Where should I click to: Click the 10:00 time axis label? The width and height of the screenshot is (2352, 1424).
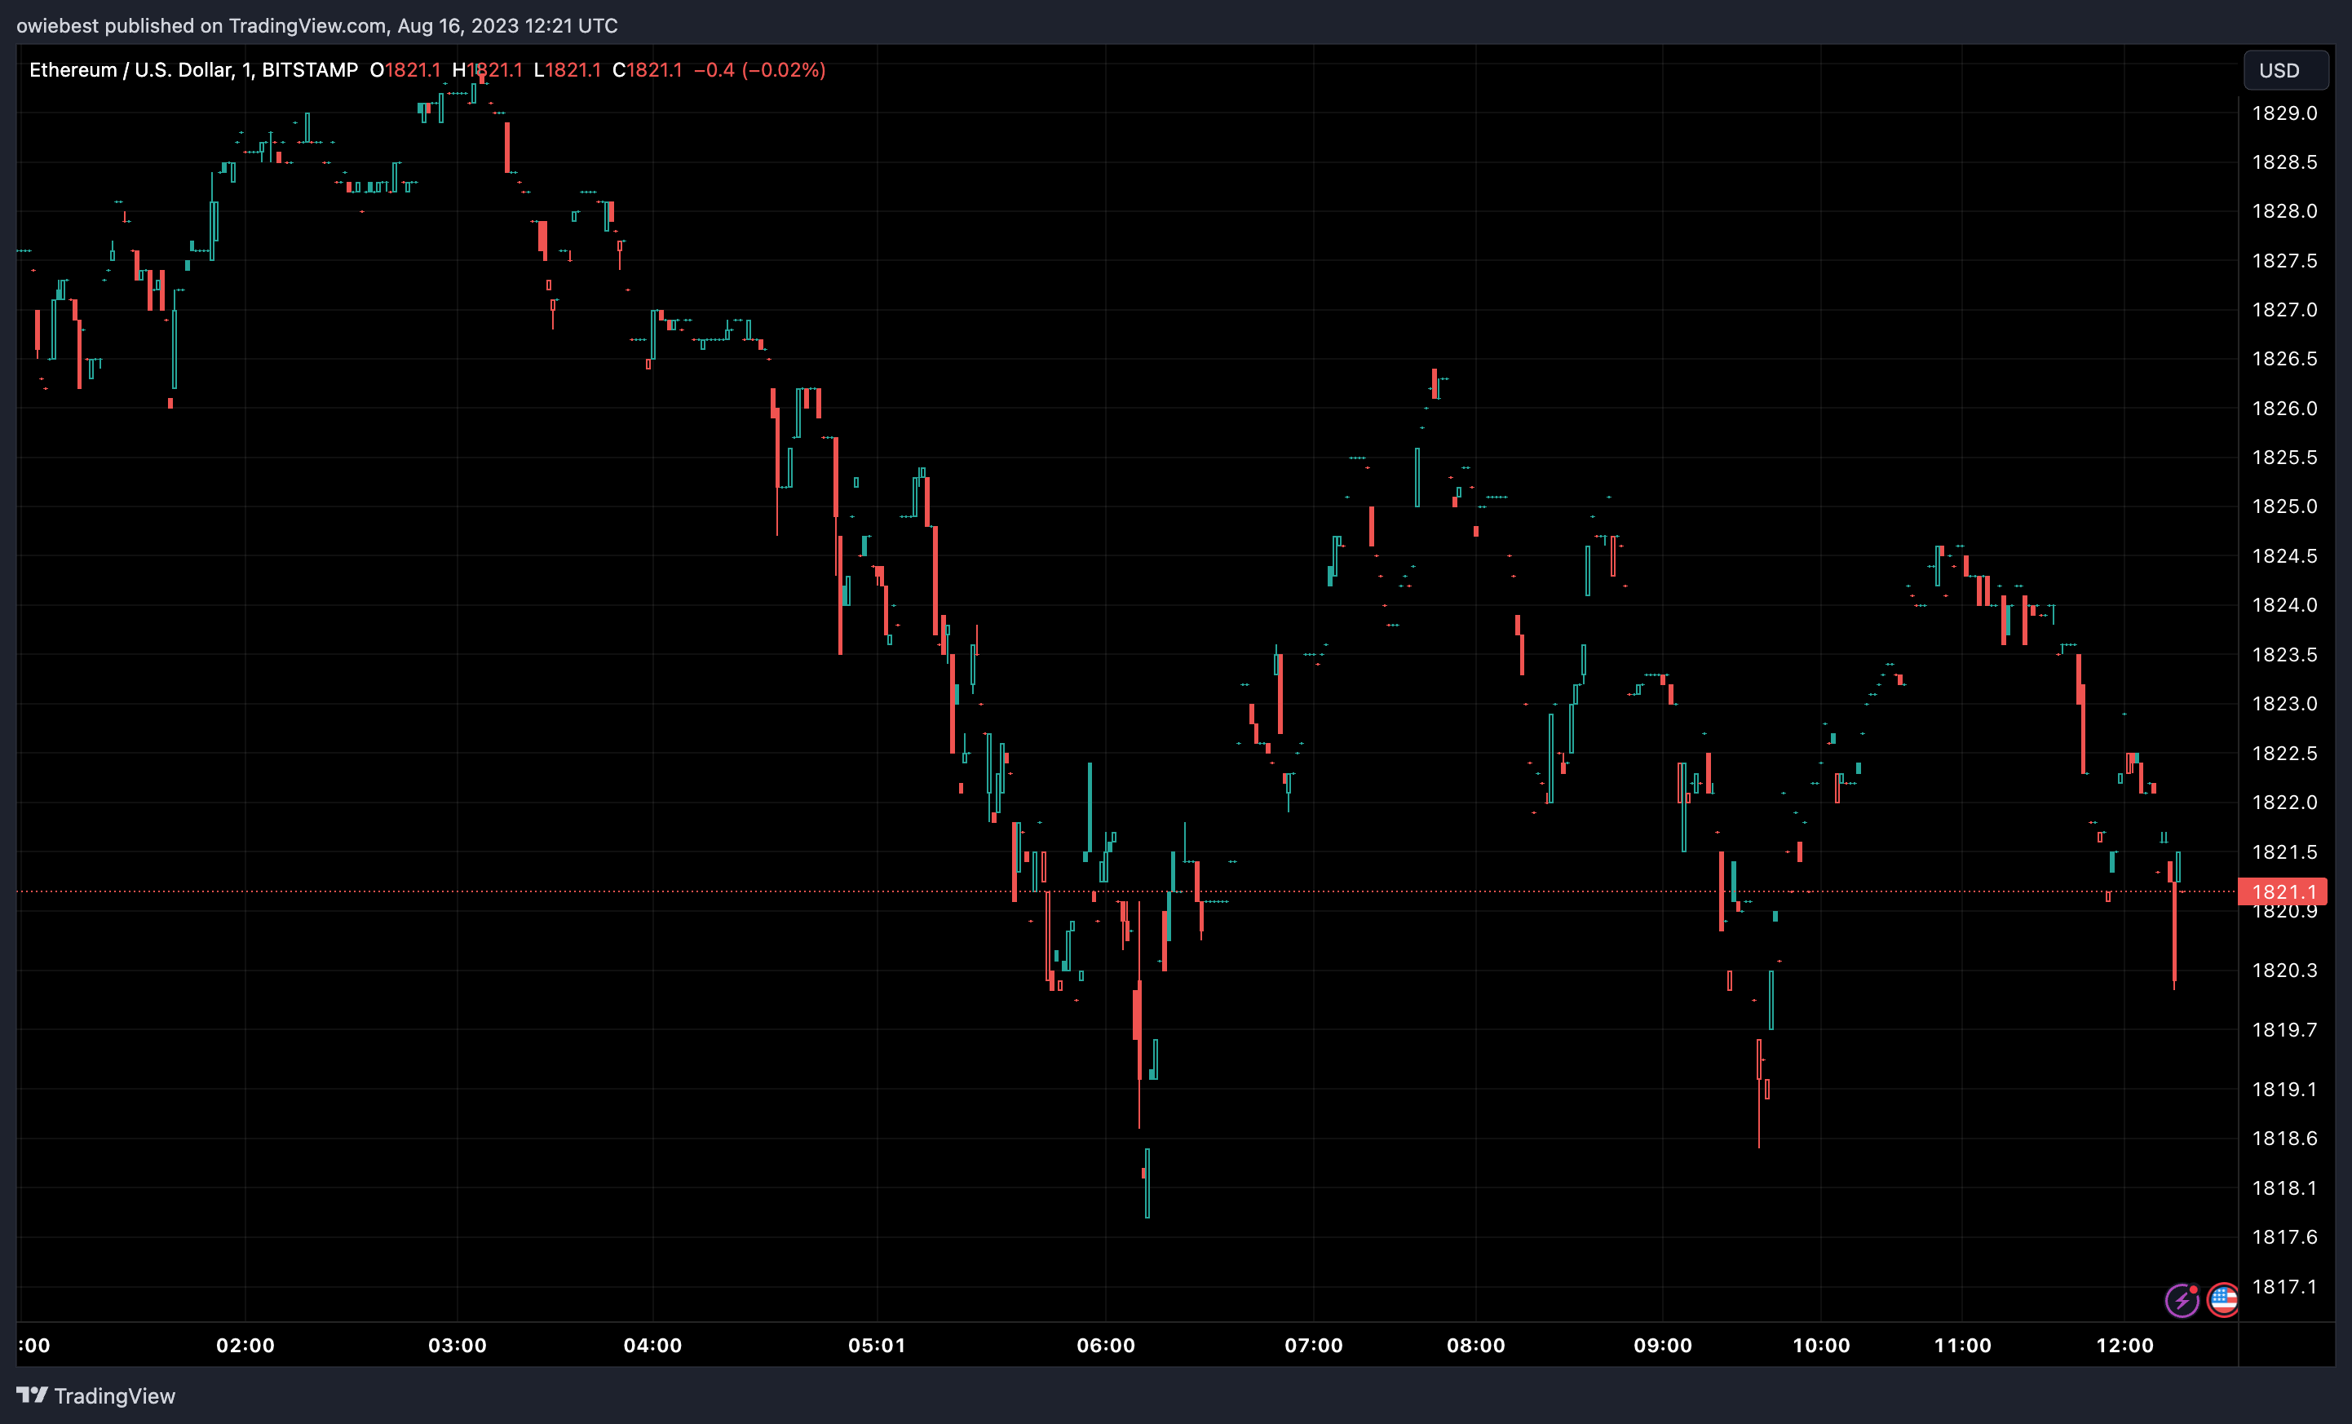(1821, 1345)
